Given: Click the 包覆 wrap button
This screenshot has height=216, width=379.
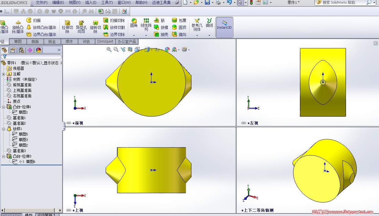Looking at the screenshot, I should [x=179, y=20].
